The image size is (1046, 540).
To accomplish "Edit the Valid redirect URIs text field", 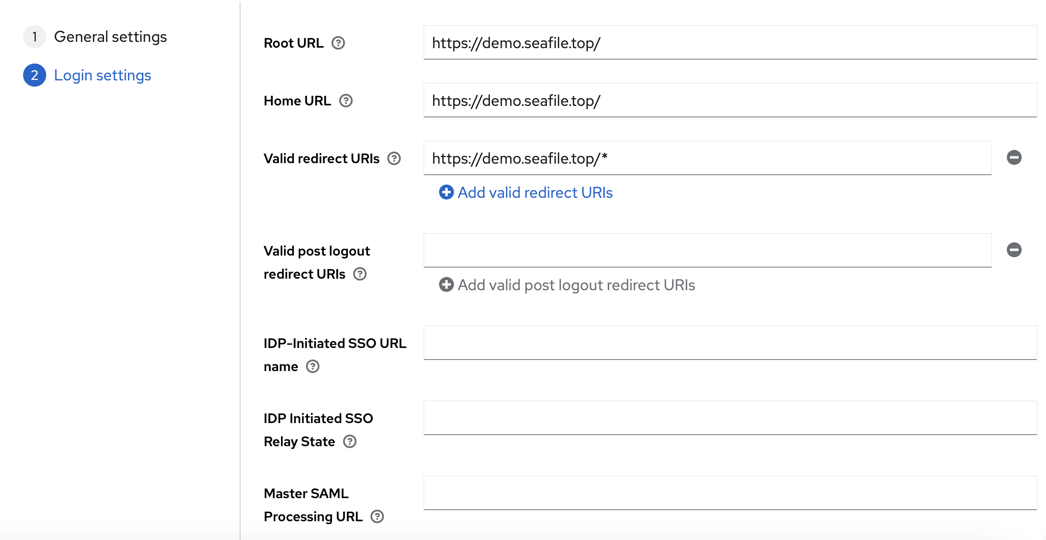I will point(707,158).
